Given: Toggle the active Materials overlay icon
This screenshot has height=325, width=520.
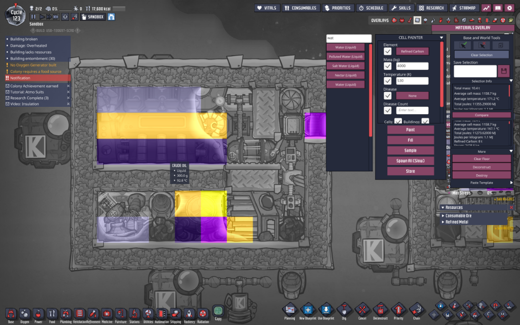Looking at the screenshot, I should [x=417, y=20].
